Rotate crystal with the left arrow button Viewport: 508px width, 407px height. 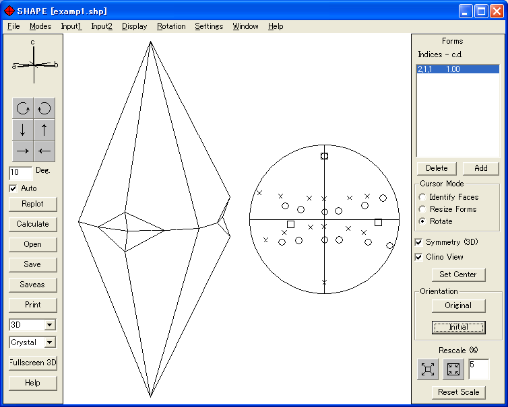point(44,151)
